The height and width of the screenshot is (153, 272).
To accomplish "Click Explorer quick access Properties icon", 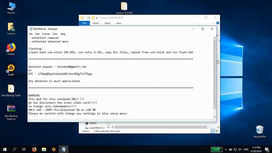I will (88, 18).
